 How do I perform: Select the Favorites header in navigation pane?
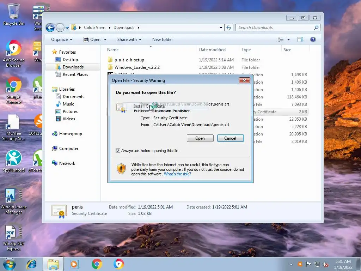67,52
